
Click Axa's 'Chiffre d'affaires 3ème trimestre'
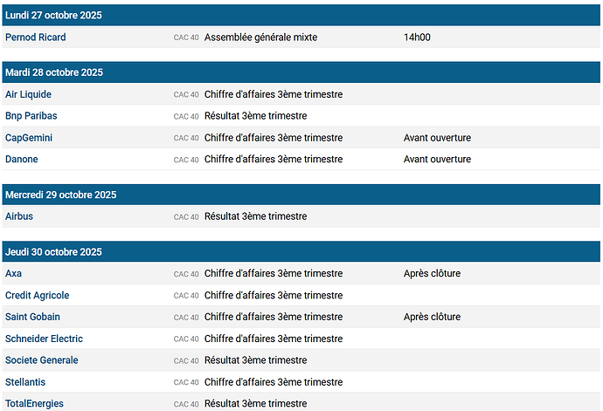(x=274, y=273)
